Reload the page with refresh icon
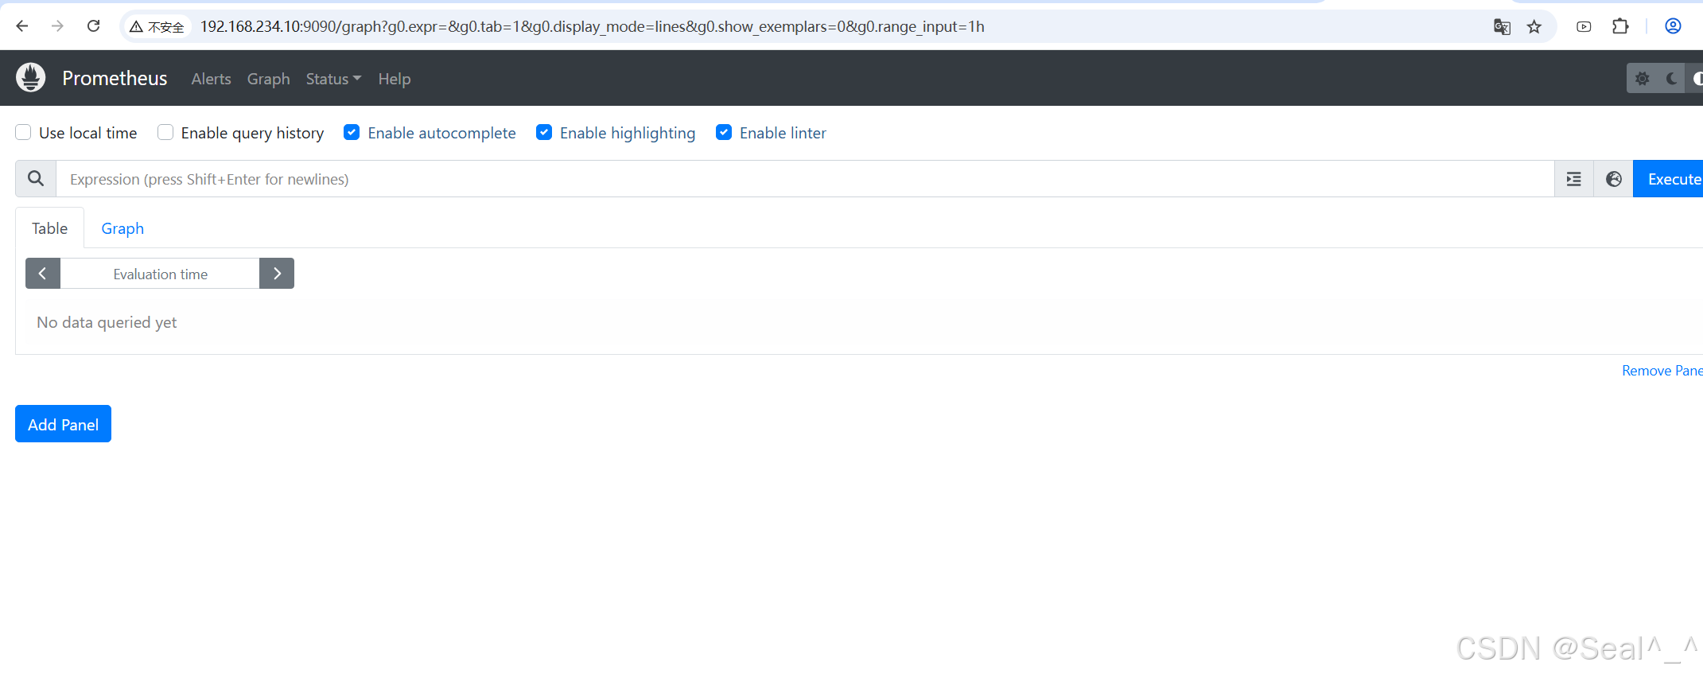The image size is (1703, 677). coord(93,26)
